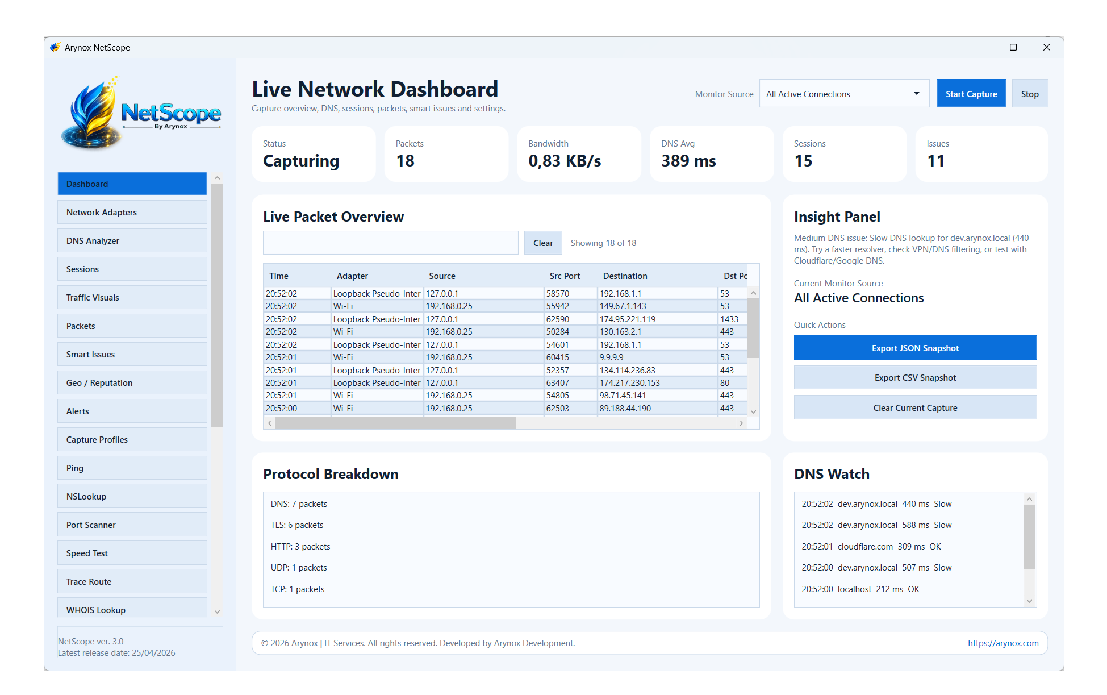Click Export JSON Snapshot button

tap(914, 348)
